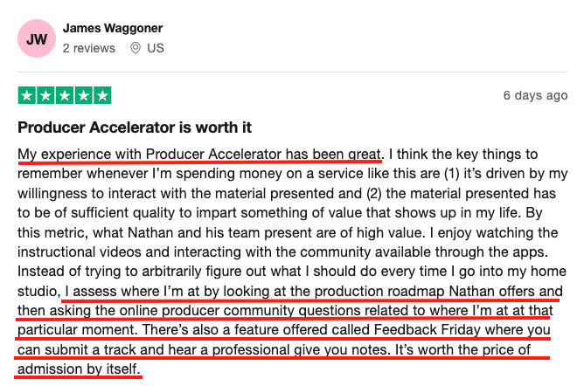Click the fifth green rating star
584x386 pixels.
coord(103,95)
